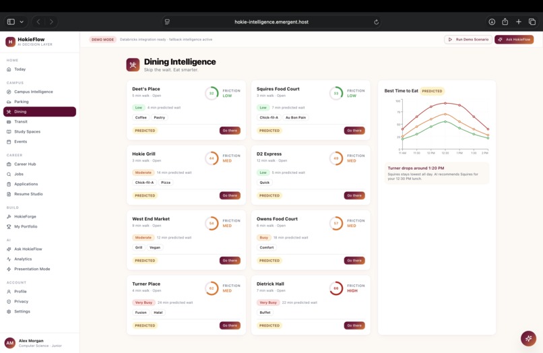Click the Au Bon Pain tag
This screenshot has height=353, width=543.
point(295,118)
